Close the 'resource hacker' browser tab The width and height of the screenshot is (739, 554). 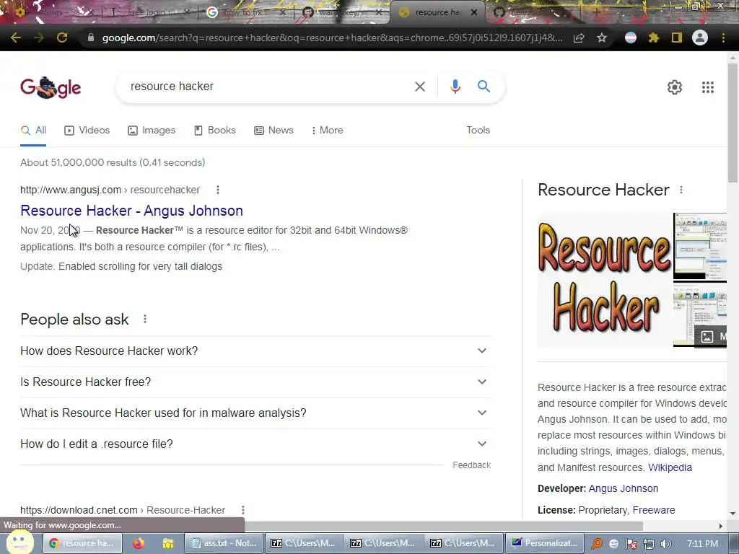tap(474, 13)
